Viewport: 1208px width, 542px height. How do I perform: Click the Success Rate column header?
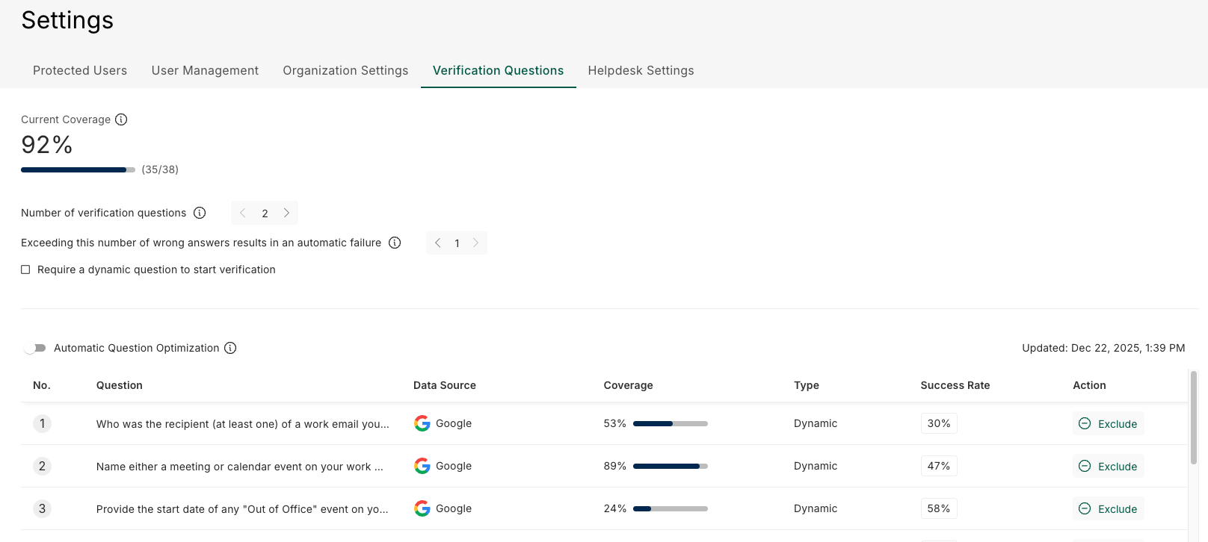[955, 385]
